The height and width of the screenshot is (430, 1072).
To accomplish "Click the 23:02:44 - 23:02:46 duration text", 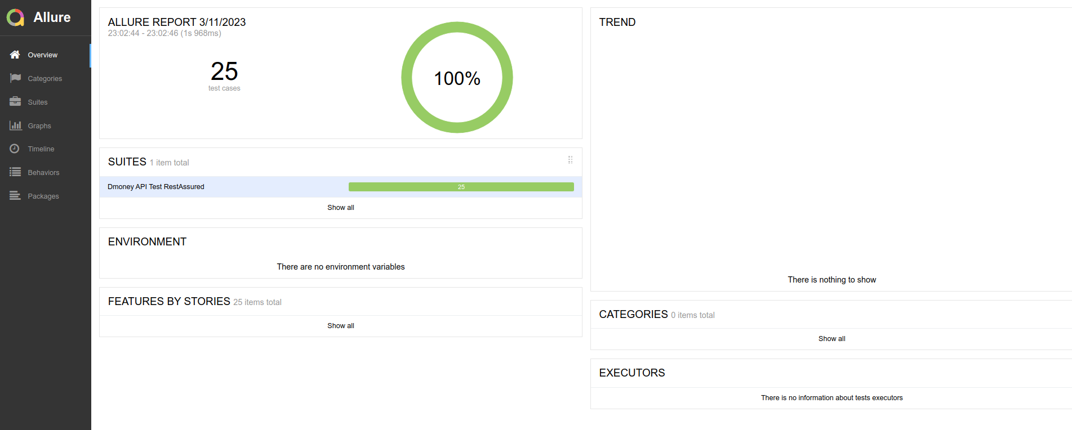I will [164, 33].
